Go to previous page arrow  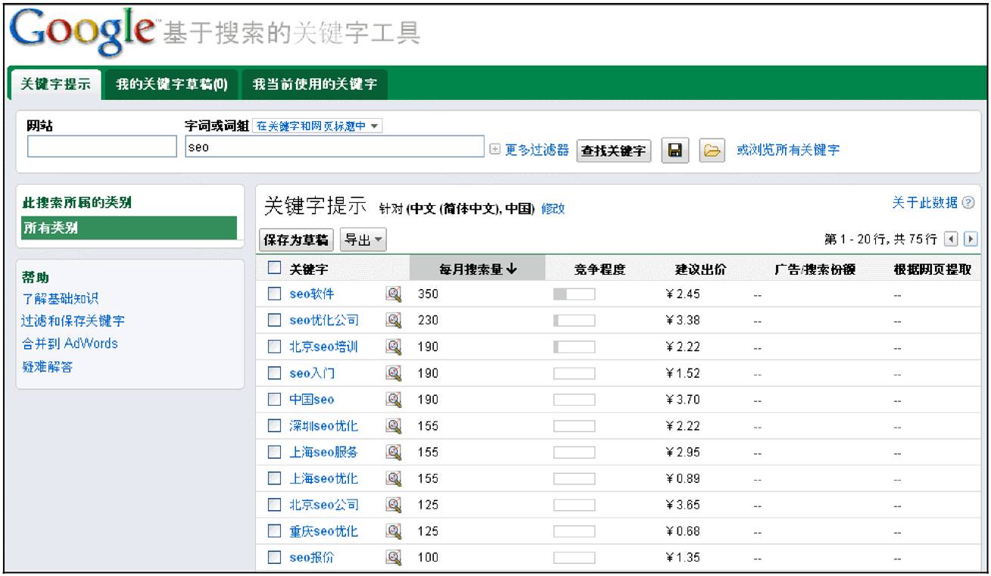click(950, 239)
